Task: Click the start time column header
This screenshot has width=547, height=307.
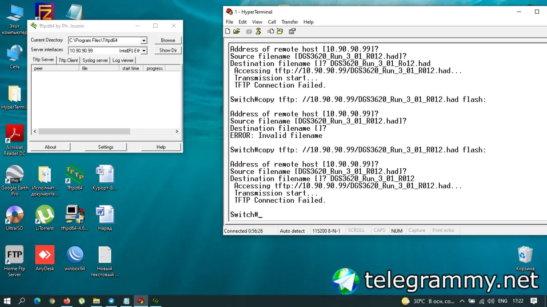Action: (x=131, y=68)
